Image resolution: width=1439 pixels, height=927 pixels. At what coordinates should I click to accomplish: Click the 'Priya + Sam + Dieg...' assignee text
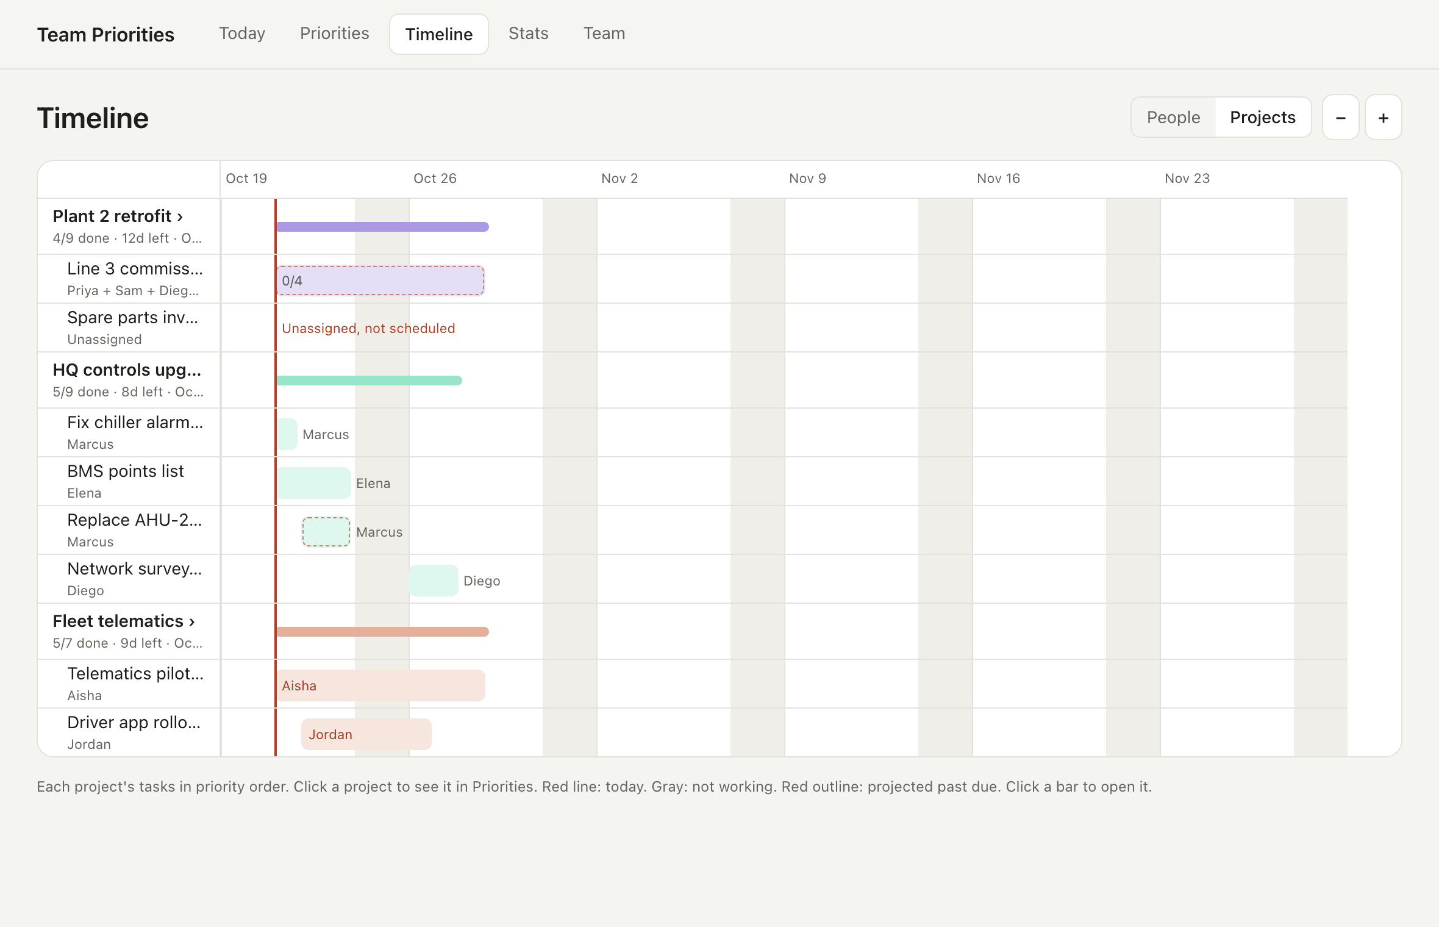[133, 291]
